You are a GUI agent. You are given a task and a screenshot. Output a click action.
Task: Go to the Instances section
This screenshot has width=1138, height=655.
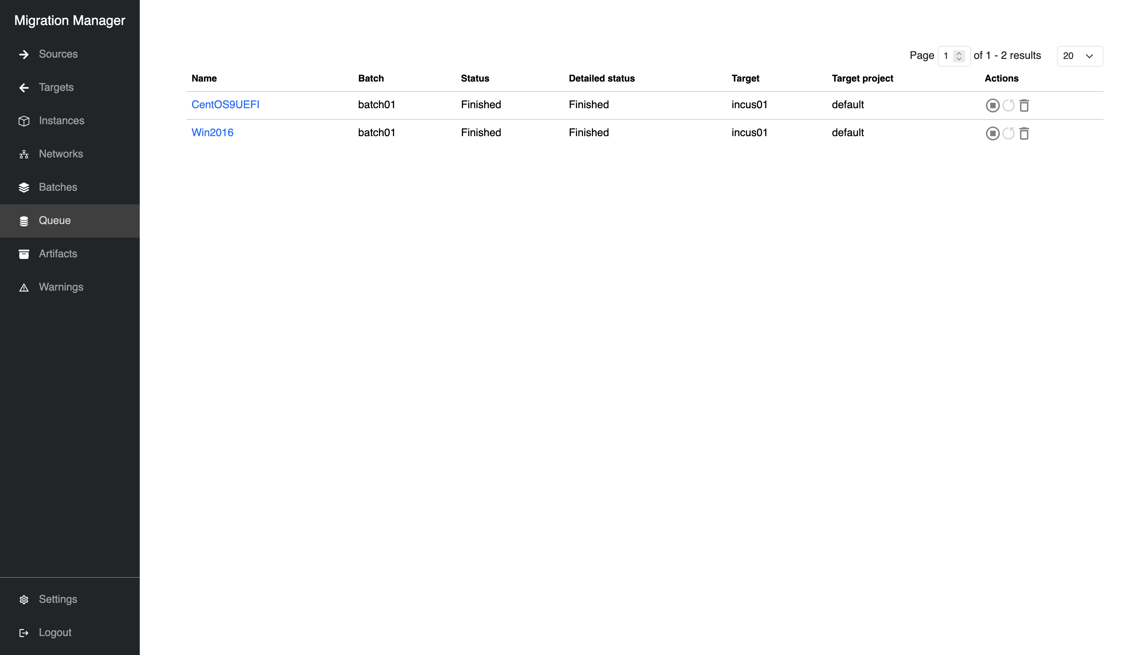click(61, 120)
